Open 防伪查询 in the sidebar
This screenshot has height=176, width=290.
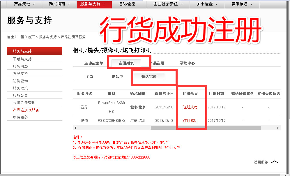pyautogui.click(x=20, y=81)
